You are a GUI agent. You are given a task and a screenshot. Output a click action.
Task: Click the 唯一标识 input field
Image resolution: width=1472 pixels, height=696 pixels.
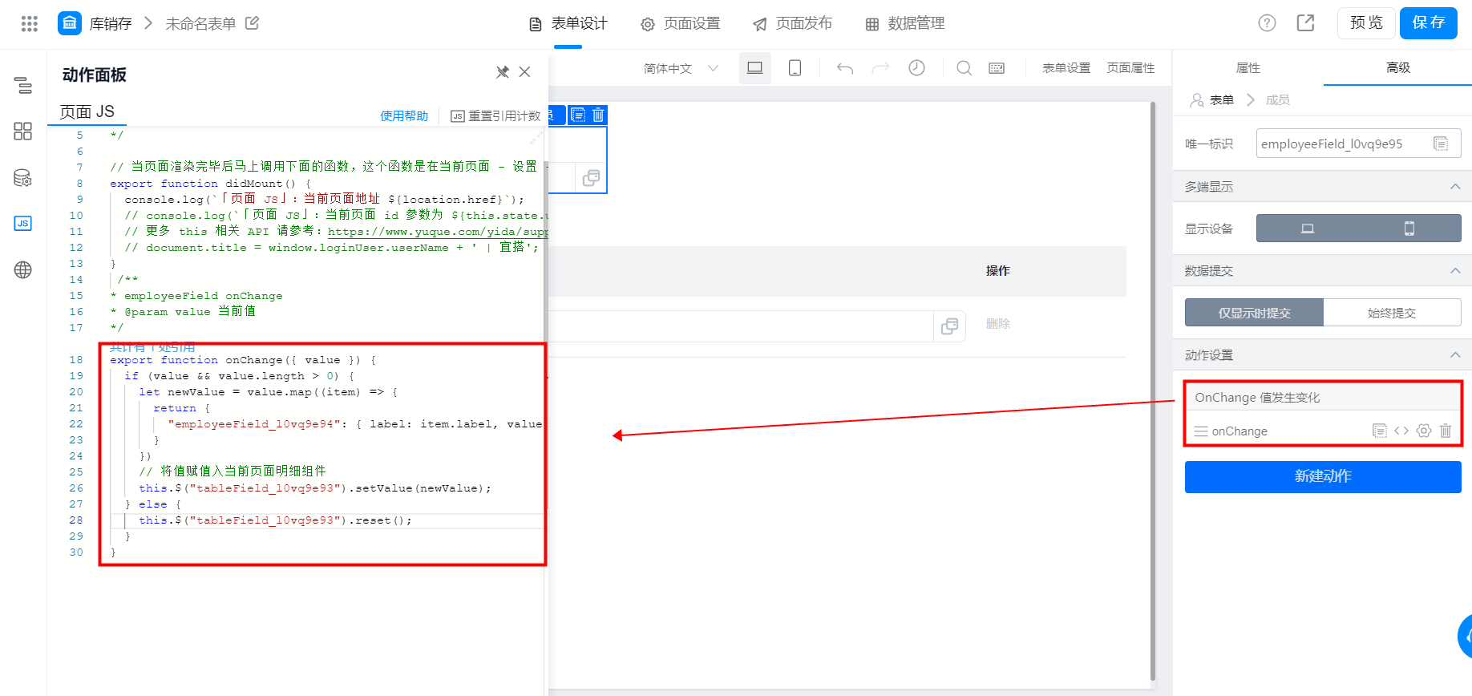(x=1358, y=144)
